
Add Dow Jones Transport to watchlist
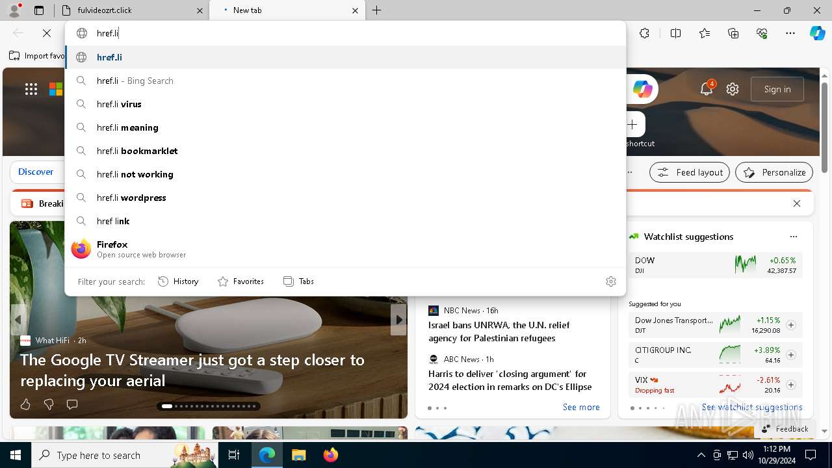coord(791,325)
